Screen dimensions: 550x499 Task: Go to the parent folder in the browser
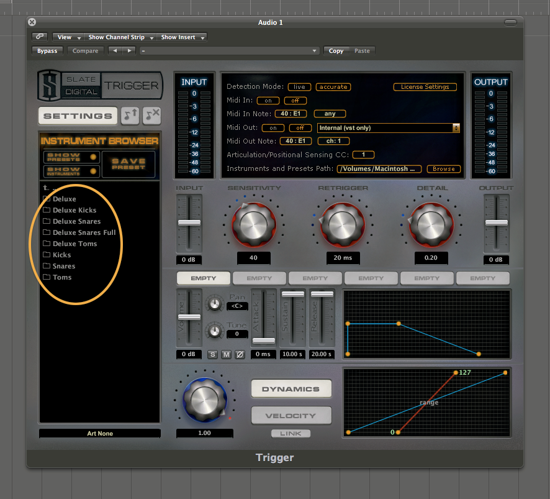(46, 188)
